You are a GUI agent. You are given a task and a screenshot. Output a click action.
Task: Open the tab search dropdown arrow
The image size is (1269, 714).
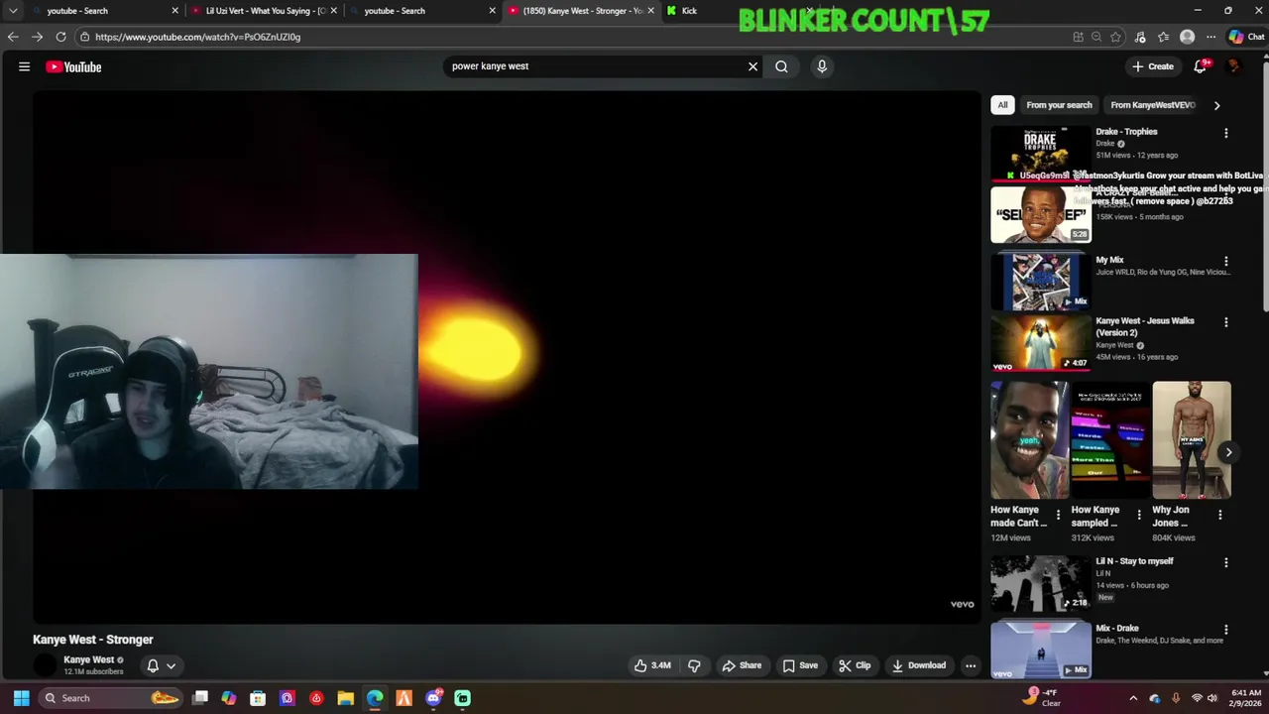[x=13, y=11]
